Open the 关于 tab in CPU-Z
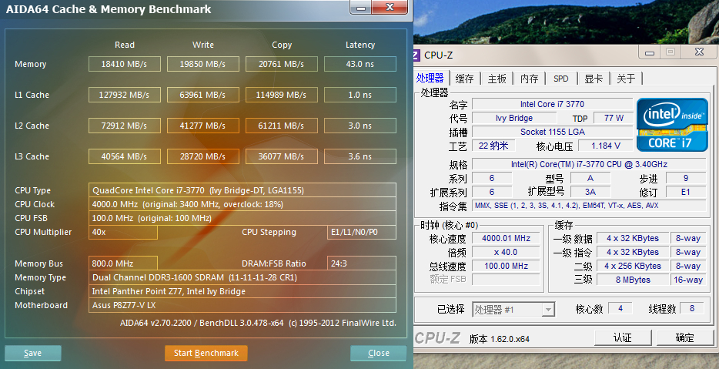The image size is (719, 369). point(626,79)
